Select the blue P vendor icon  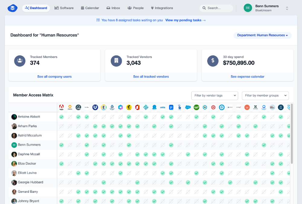pos(171,107)
